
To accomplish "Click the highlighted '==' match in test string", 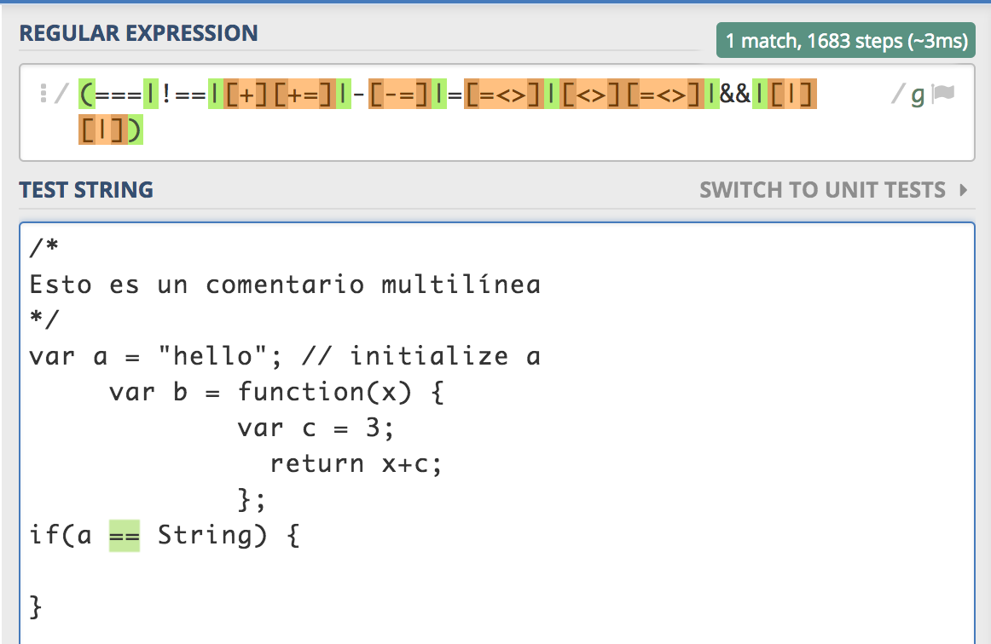I will (x=125, y=537).
